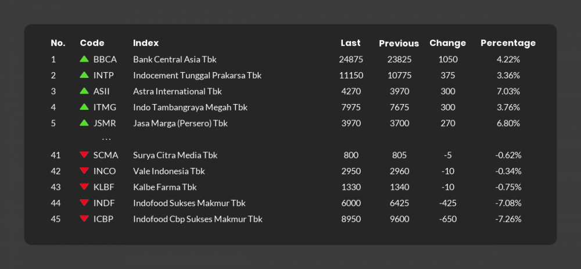
Task: Click the green up arrow beside INTP
Action: click(x=84, y=75)
